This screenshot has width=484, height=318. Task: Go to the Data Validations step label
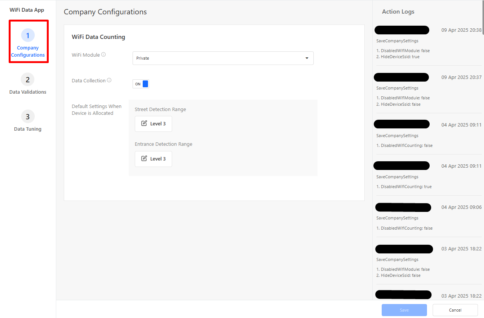tap(28, 92)
